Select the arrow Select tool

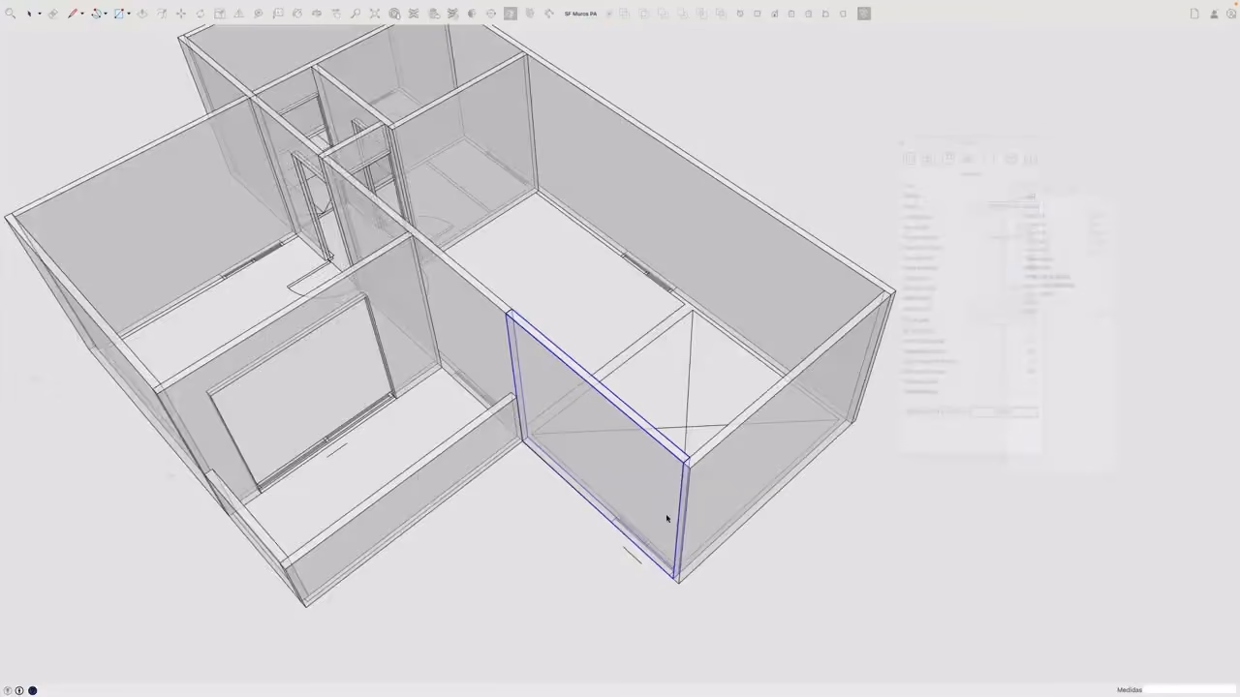click(29, 14)
